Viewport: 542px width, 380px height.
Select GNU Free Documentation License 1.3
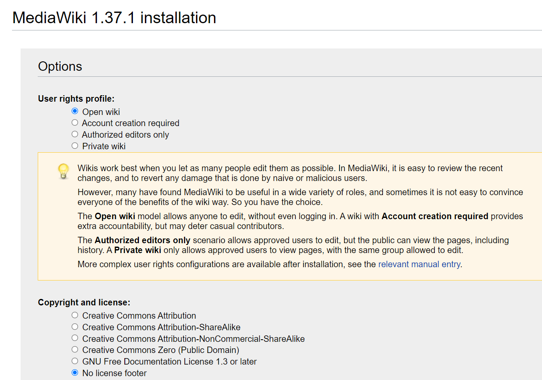[x=75, y=361]
